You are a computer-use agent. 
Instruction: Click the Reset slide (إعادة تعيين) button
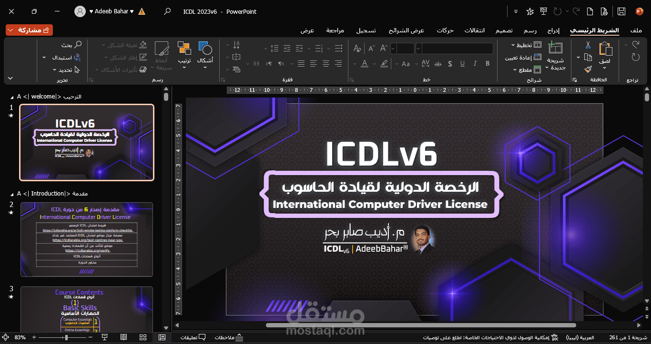523,58
